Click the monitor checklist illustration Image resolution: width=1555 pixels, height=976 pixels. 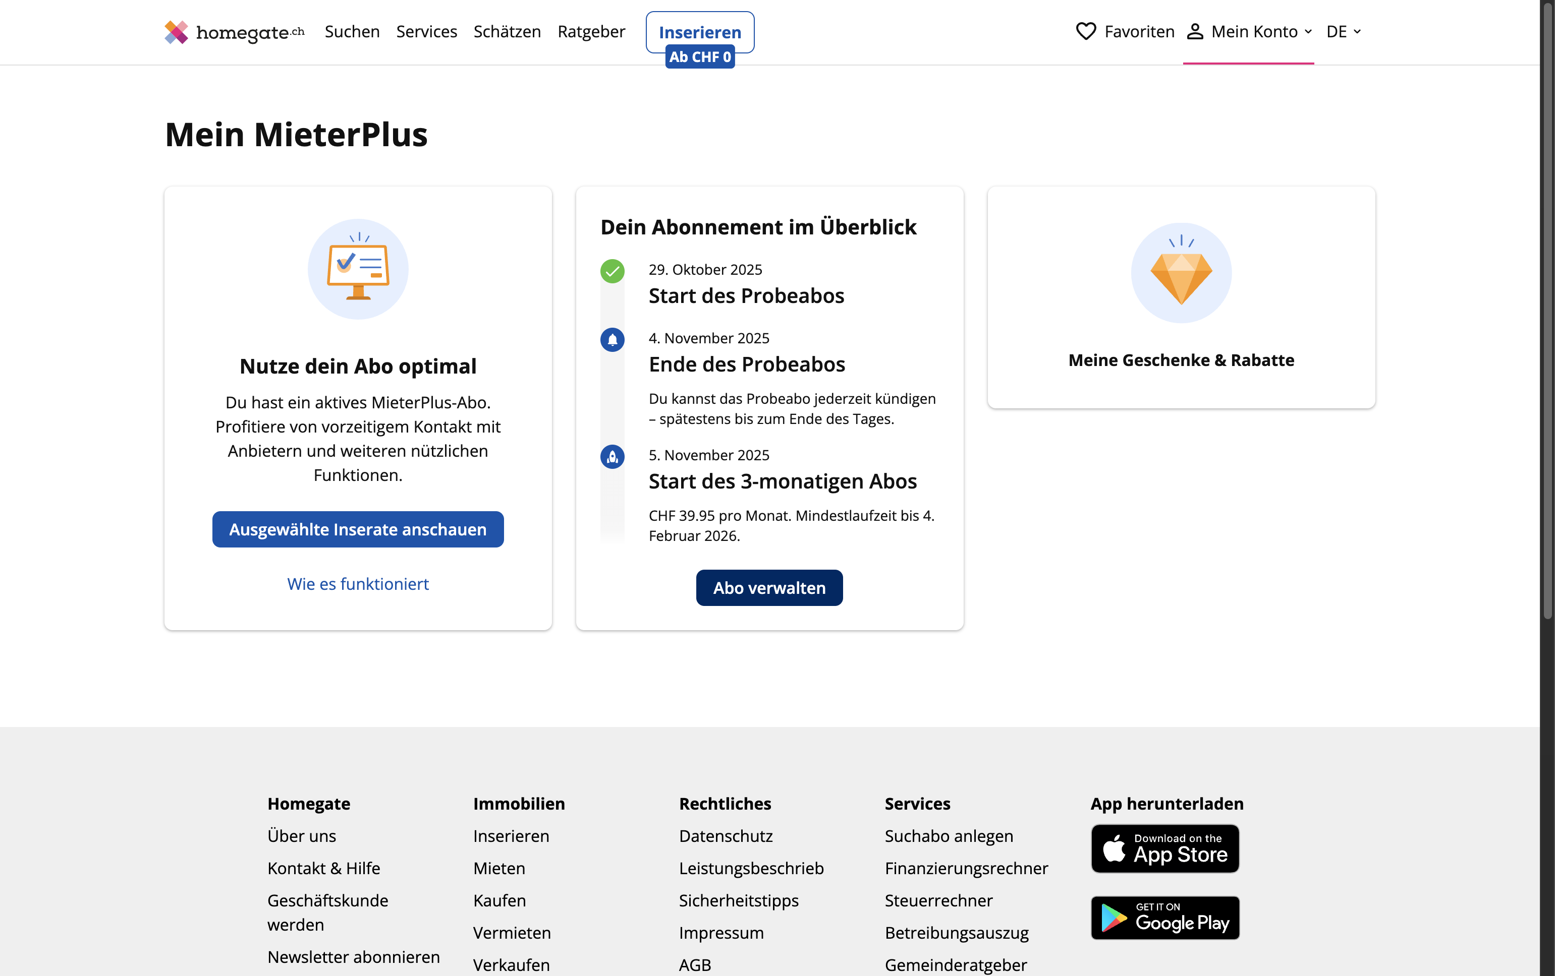click(358, 269)
